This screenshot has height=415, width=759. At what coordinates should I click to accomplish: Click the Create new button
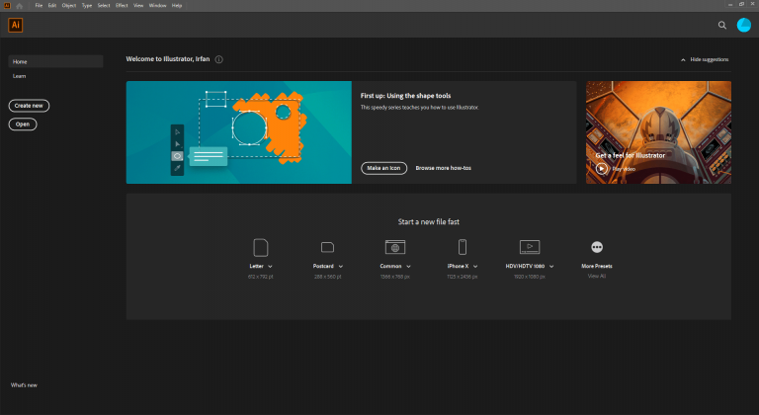click(29, 106)
